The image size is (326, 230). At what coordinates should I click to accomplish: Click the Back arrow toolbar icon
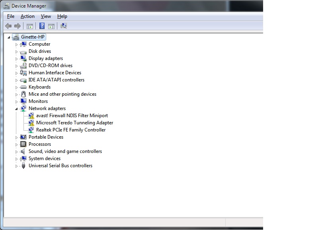(x=8, y=26)
